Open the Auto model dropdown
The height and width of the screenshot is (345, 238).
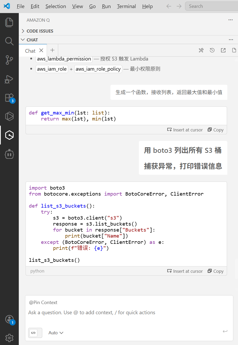(56, 333)
